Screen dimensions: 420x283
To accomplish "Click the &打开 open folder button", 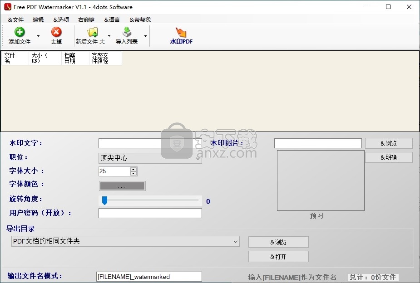I will click(278, 257).
